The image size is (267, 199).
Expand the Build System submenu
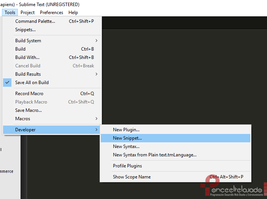(52, 41)
